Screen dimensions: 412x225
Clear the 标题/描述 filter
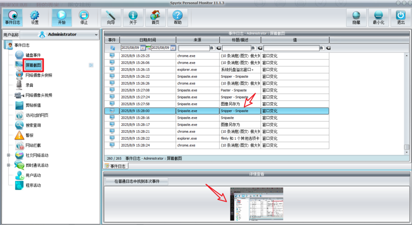[260, 48]
